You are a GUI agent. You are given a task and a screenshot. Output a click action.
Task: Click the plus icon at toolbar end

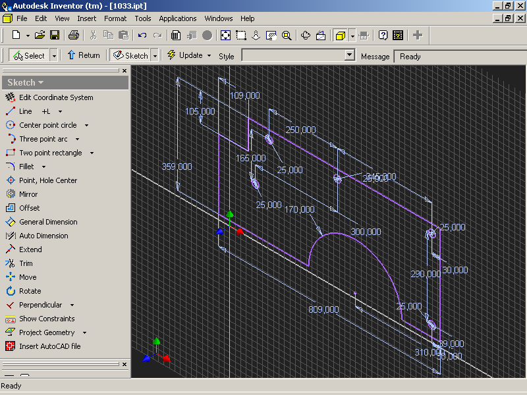(418, 35)
